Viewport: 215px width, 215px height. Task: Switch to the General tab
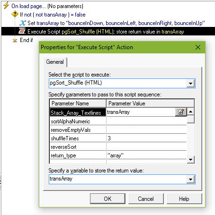[x=55, y=62]
